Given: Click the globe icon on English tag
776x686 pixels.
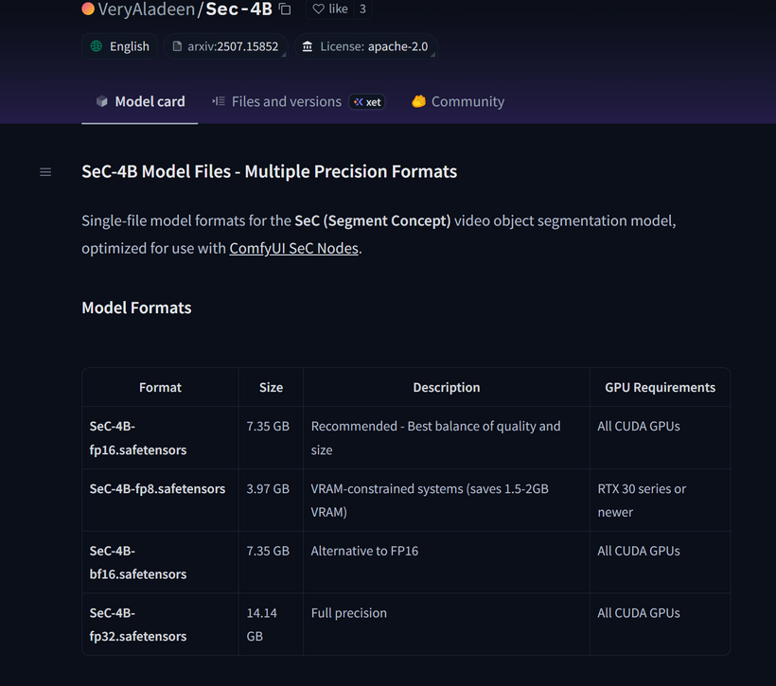Looking at the screenshot, I should (x=97, y=46).
